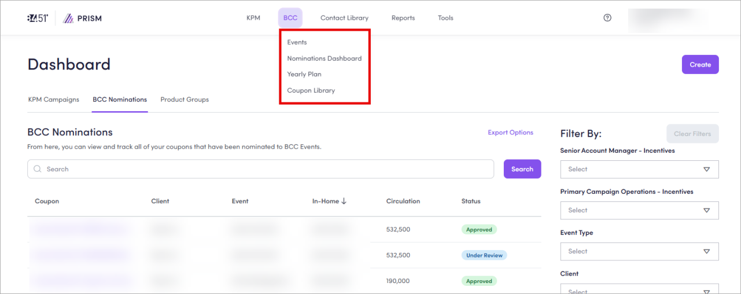Click the 84.51° PRISM logo
Viewport: 741px width, 294px height.
pos(64,18)
